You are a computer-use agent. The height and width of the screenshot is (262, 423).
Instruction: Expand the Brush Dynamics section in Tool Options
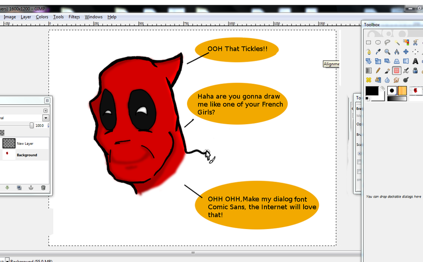tap(360, 154)
